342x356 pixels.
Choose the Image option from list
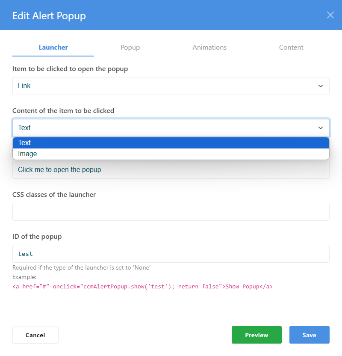[x=171, y=154]
